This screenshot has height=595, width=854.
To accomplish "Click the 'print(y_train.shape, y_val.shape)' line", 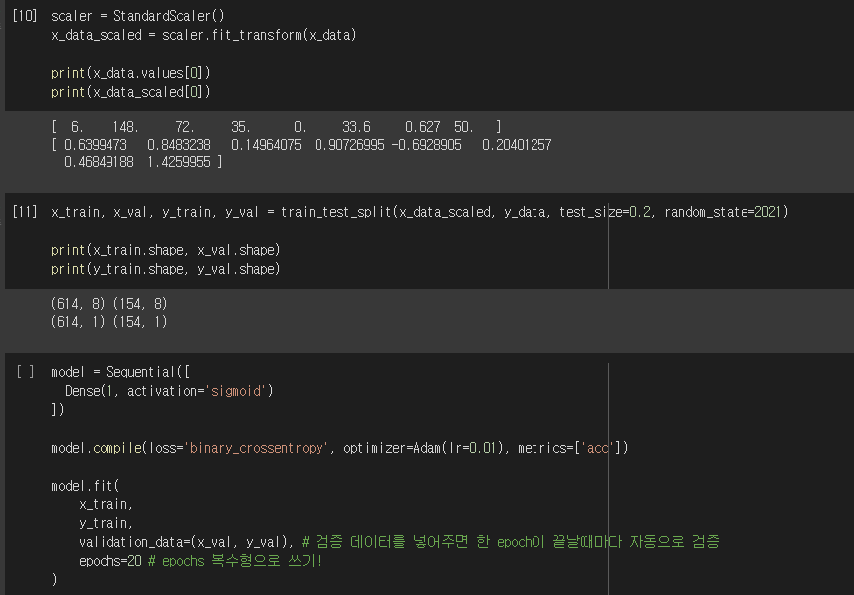I will 165,269.
